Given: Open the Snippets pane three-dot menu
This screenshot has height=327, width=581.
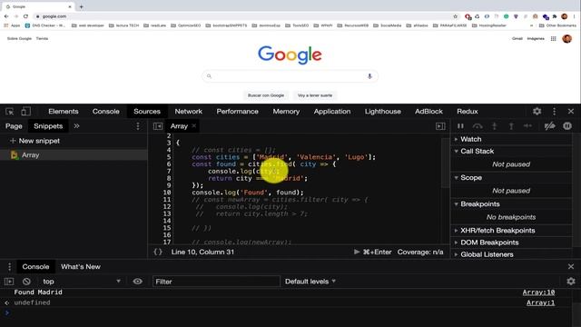Looking at the screenshot, I should [x=138, y=126].
